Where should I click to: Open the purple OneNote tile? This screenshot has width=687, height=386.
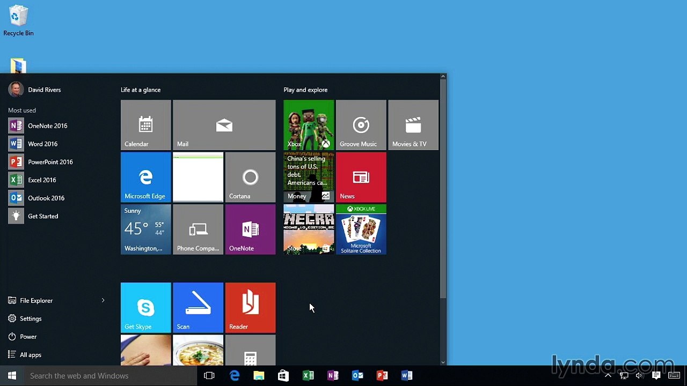251,229
